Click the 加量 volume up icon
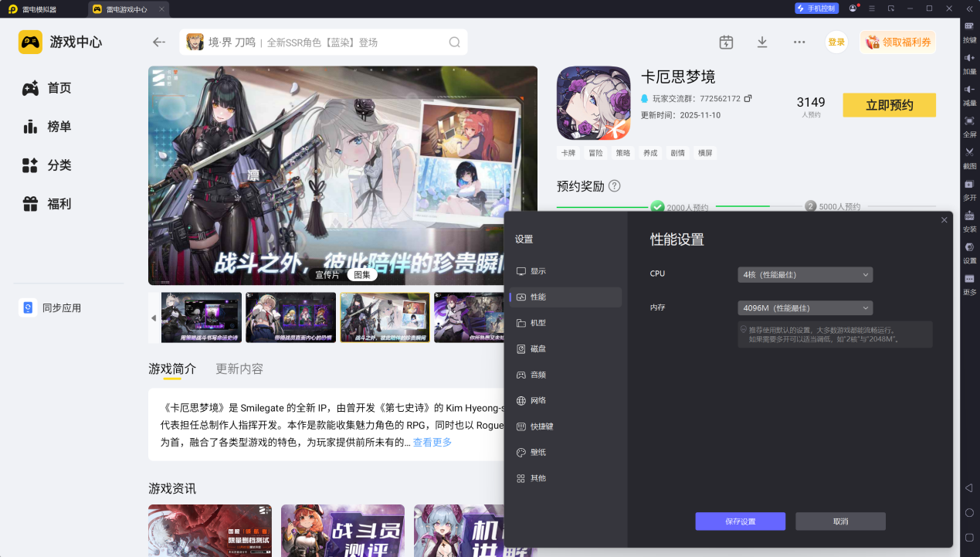 coord(969,58)
